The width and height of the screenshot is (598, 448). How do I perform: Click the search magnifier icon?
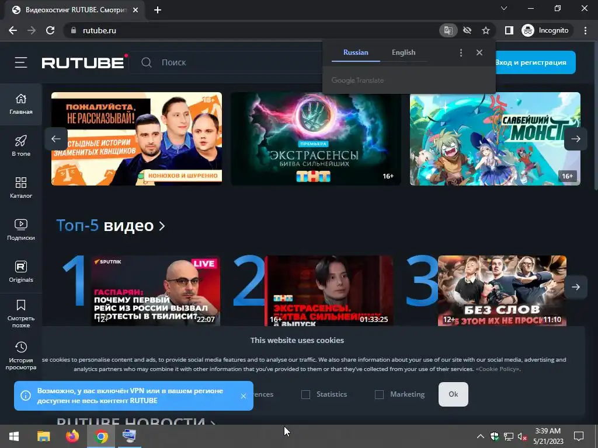coord(147,62)
